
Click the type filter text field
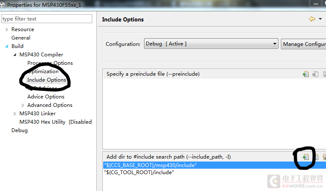47,19
